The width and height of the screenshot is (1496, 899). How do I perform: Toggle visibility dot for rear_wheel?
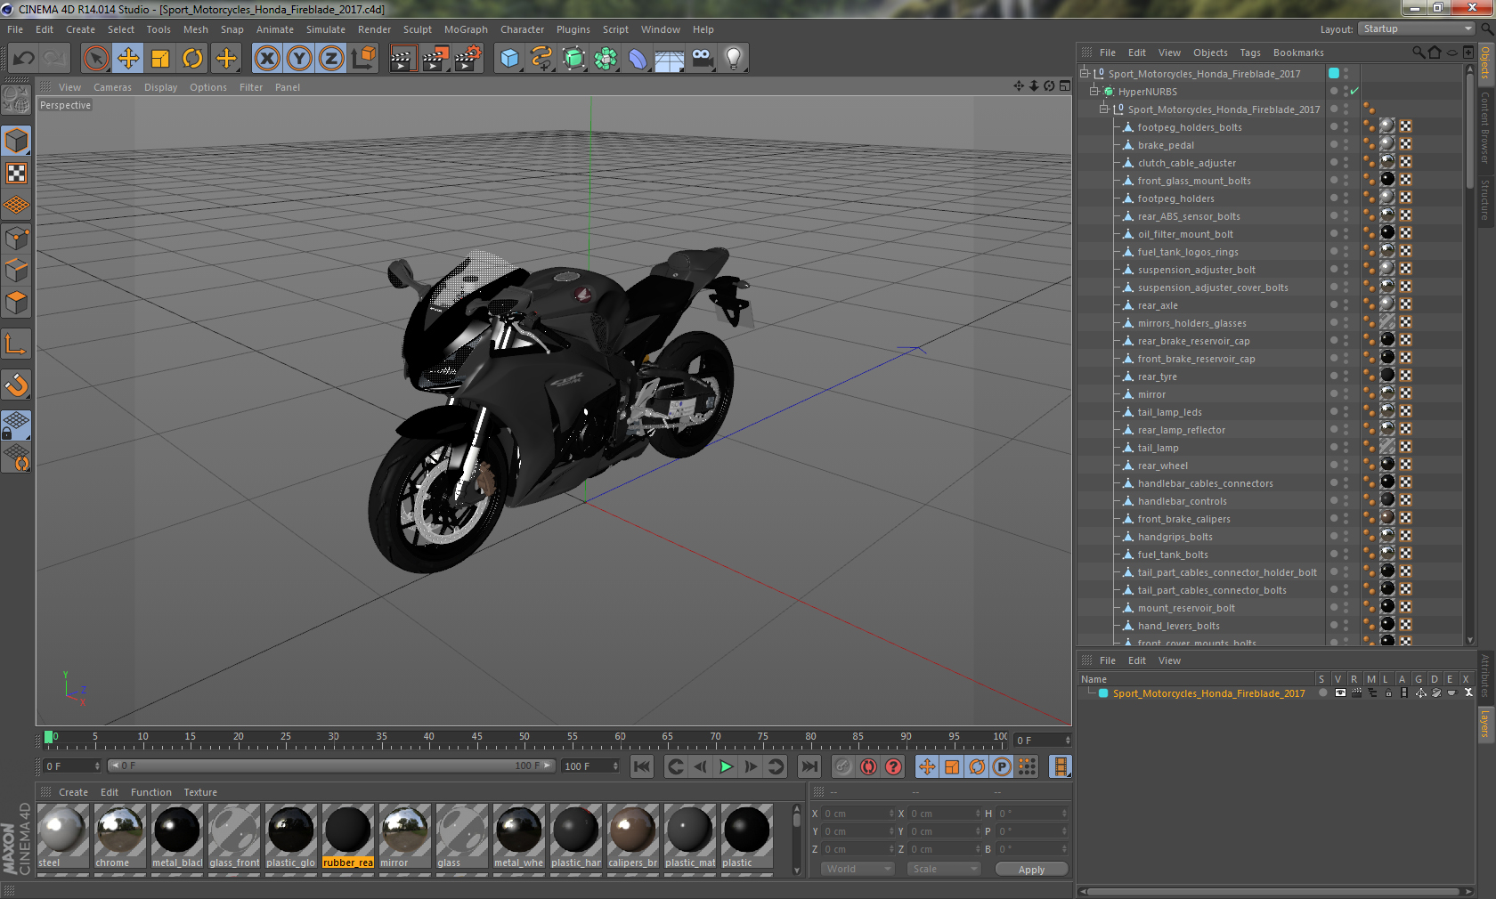(x=1334, y=464)
